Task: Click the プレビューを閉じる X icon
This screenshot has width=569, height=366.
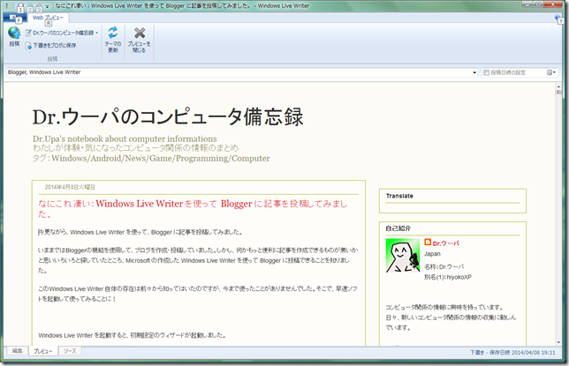Action: (140, 33)
